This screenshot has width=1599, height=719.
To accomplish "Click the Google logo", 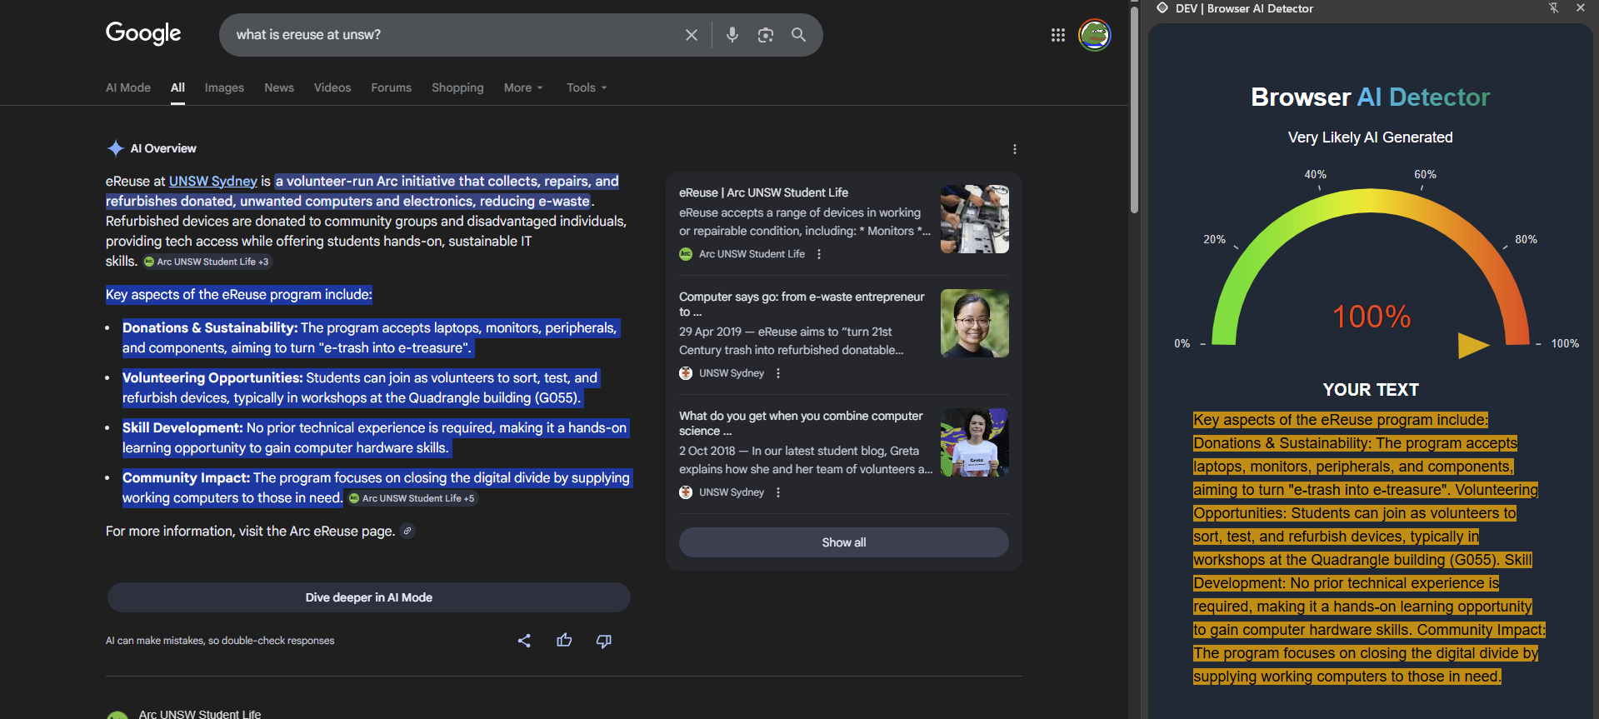I will pyautogui.click(x=143, y=33).
